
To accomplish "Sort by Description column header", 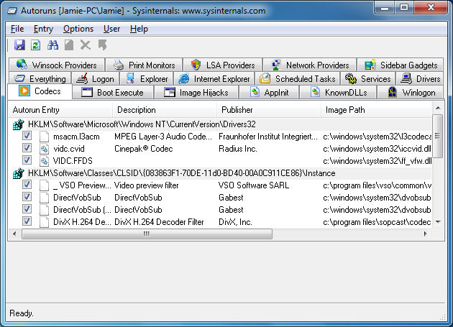I will pyautogui.click(x=165, y=110).
